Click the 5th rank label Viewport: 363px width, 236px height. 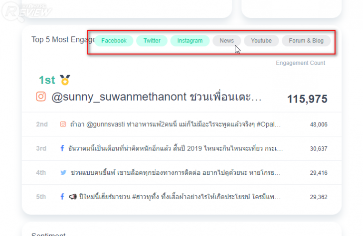(x=41, y=197)
